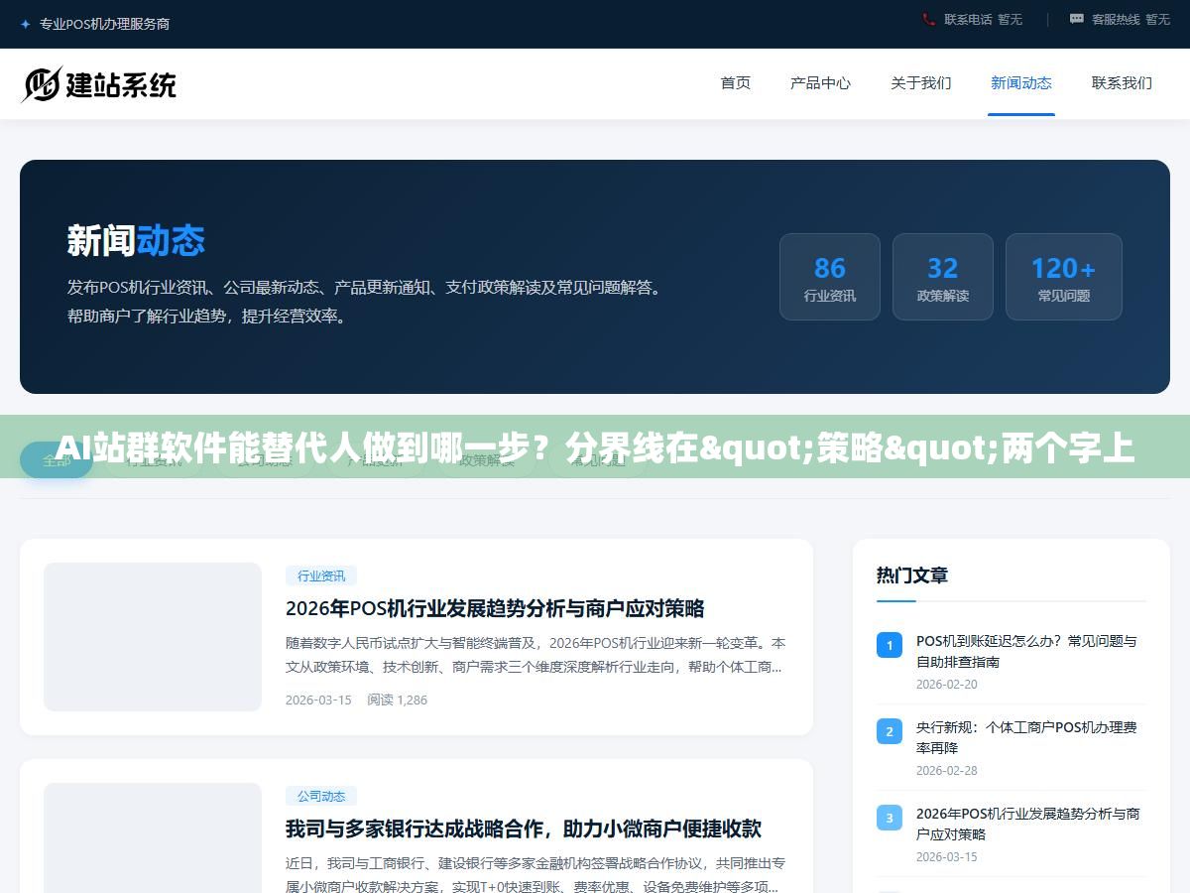1190x893 pixels.
Task: Click the date 2026-03-15 on the first article
Action: [x=318, y=700]
